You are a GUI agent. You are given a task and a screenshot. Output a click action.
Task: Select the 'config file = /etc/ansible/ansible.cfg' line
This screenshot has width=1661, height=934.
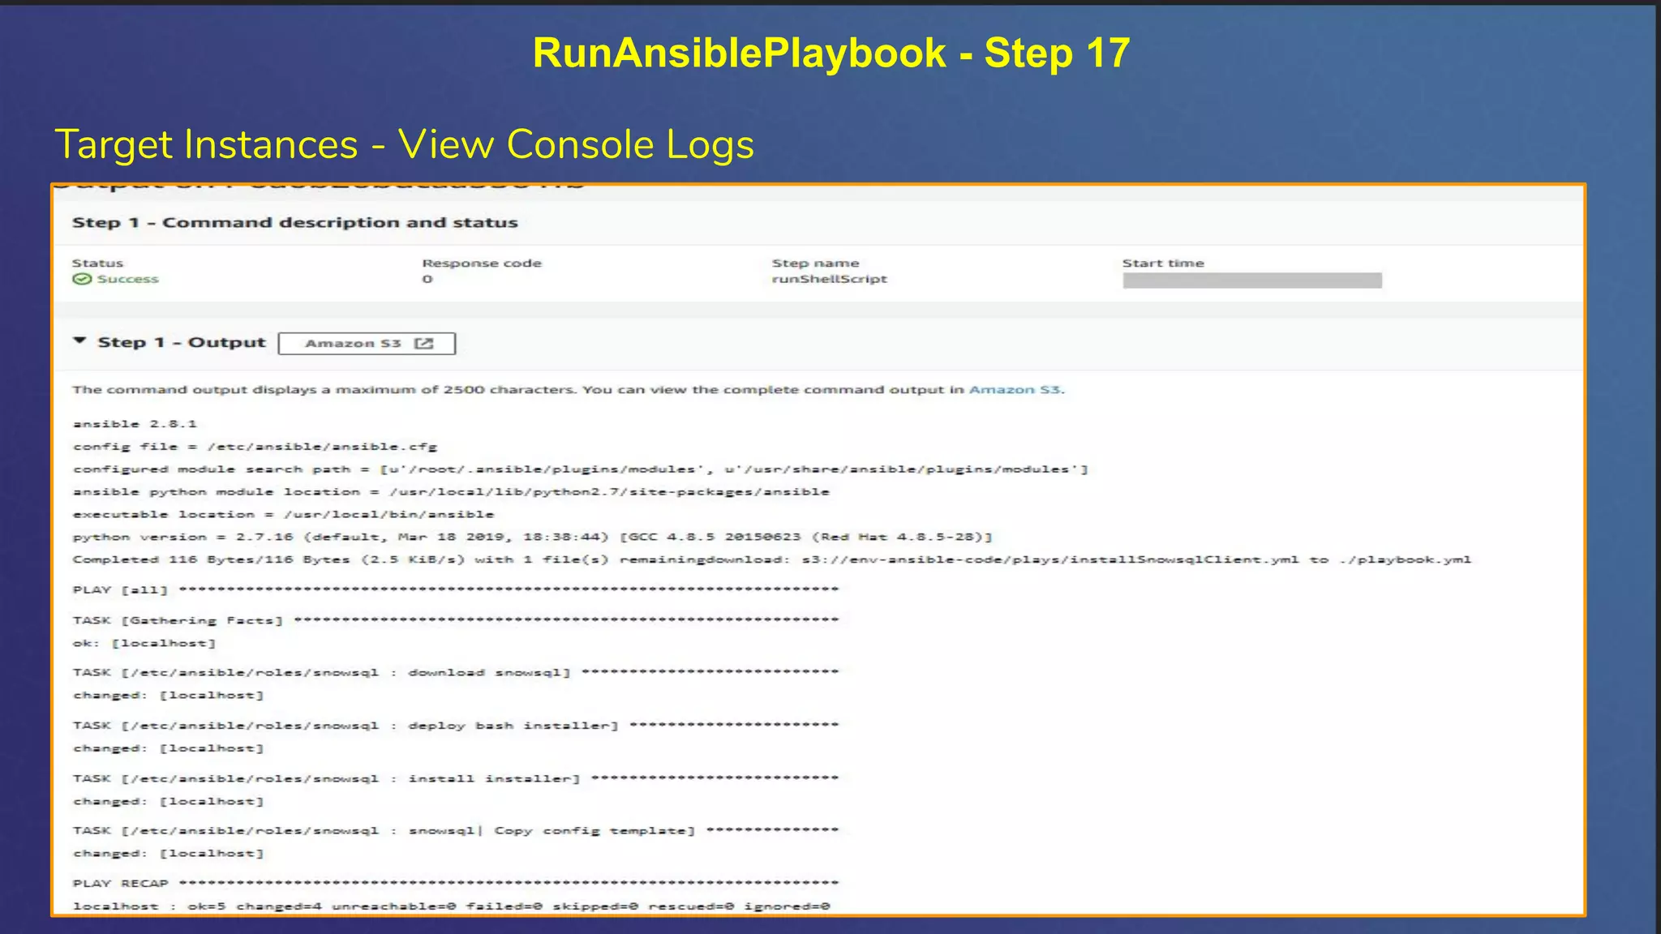coord(255,447)
